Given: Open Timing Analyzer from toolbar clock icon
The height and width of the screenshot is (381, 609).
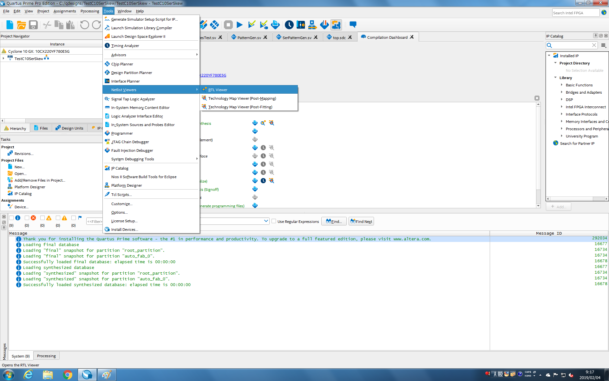Looking at the screenshot, I should [289, 25].
